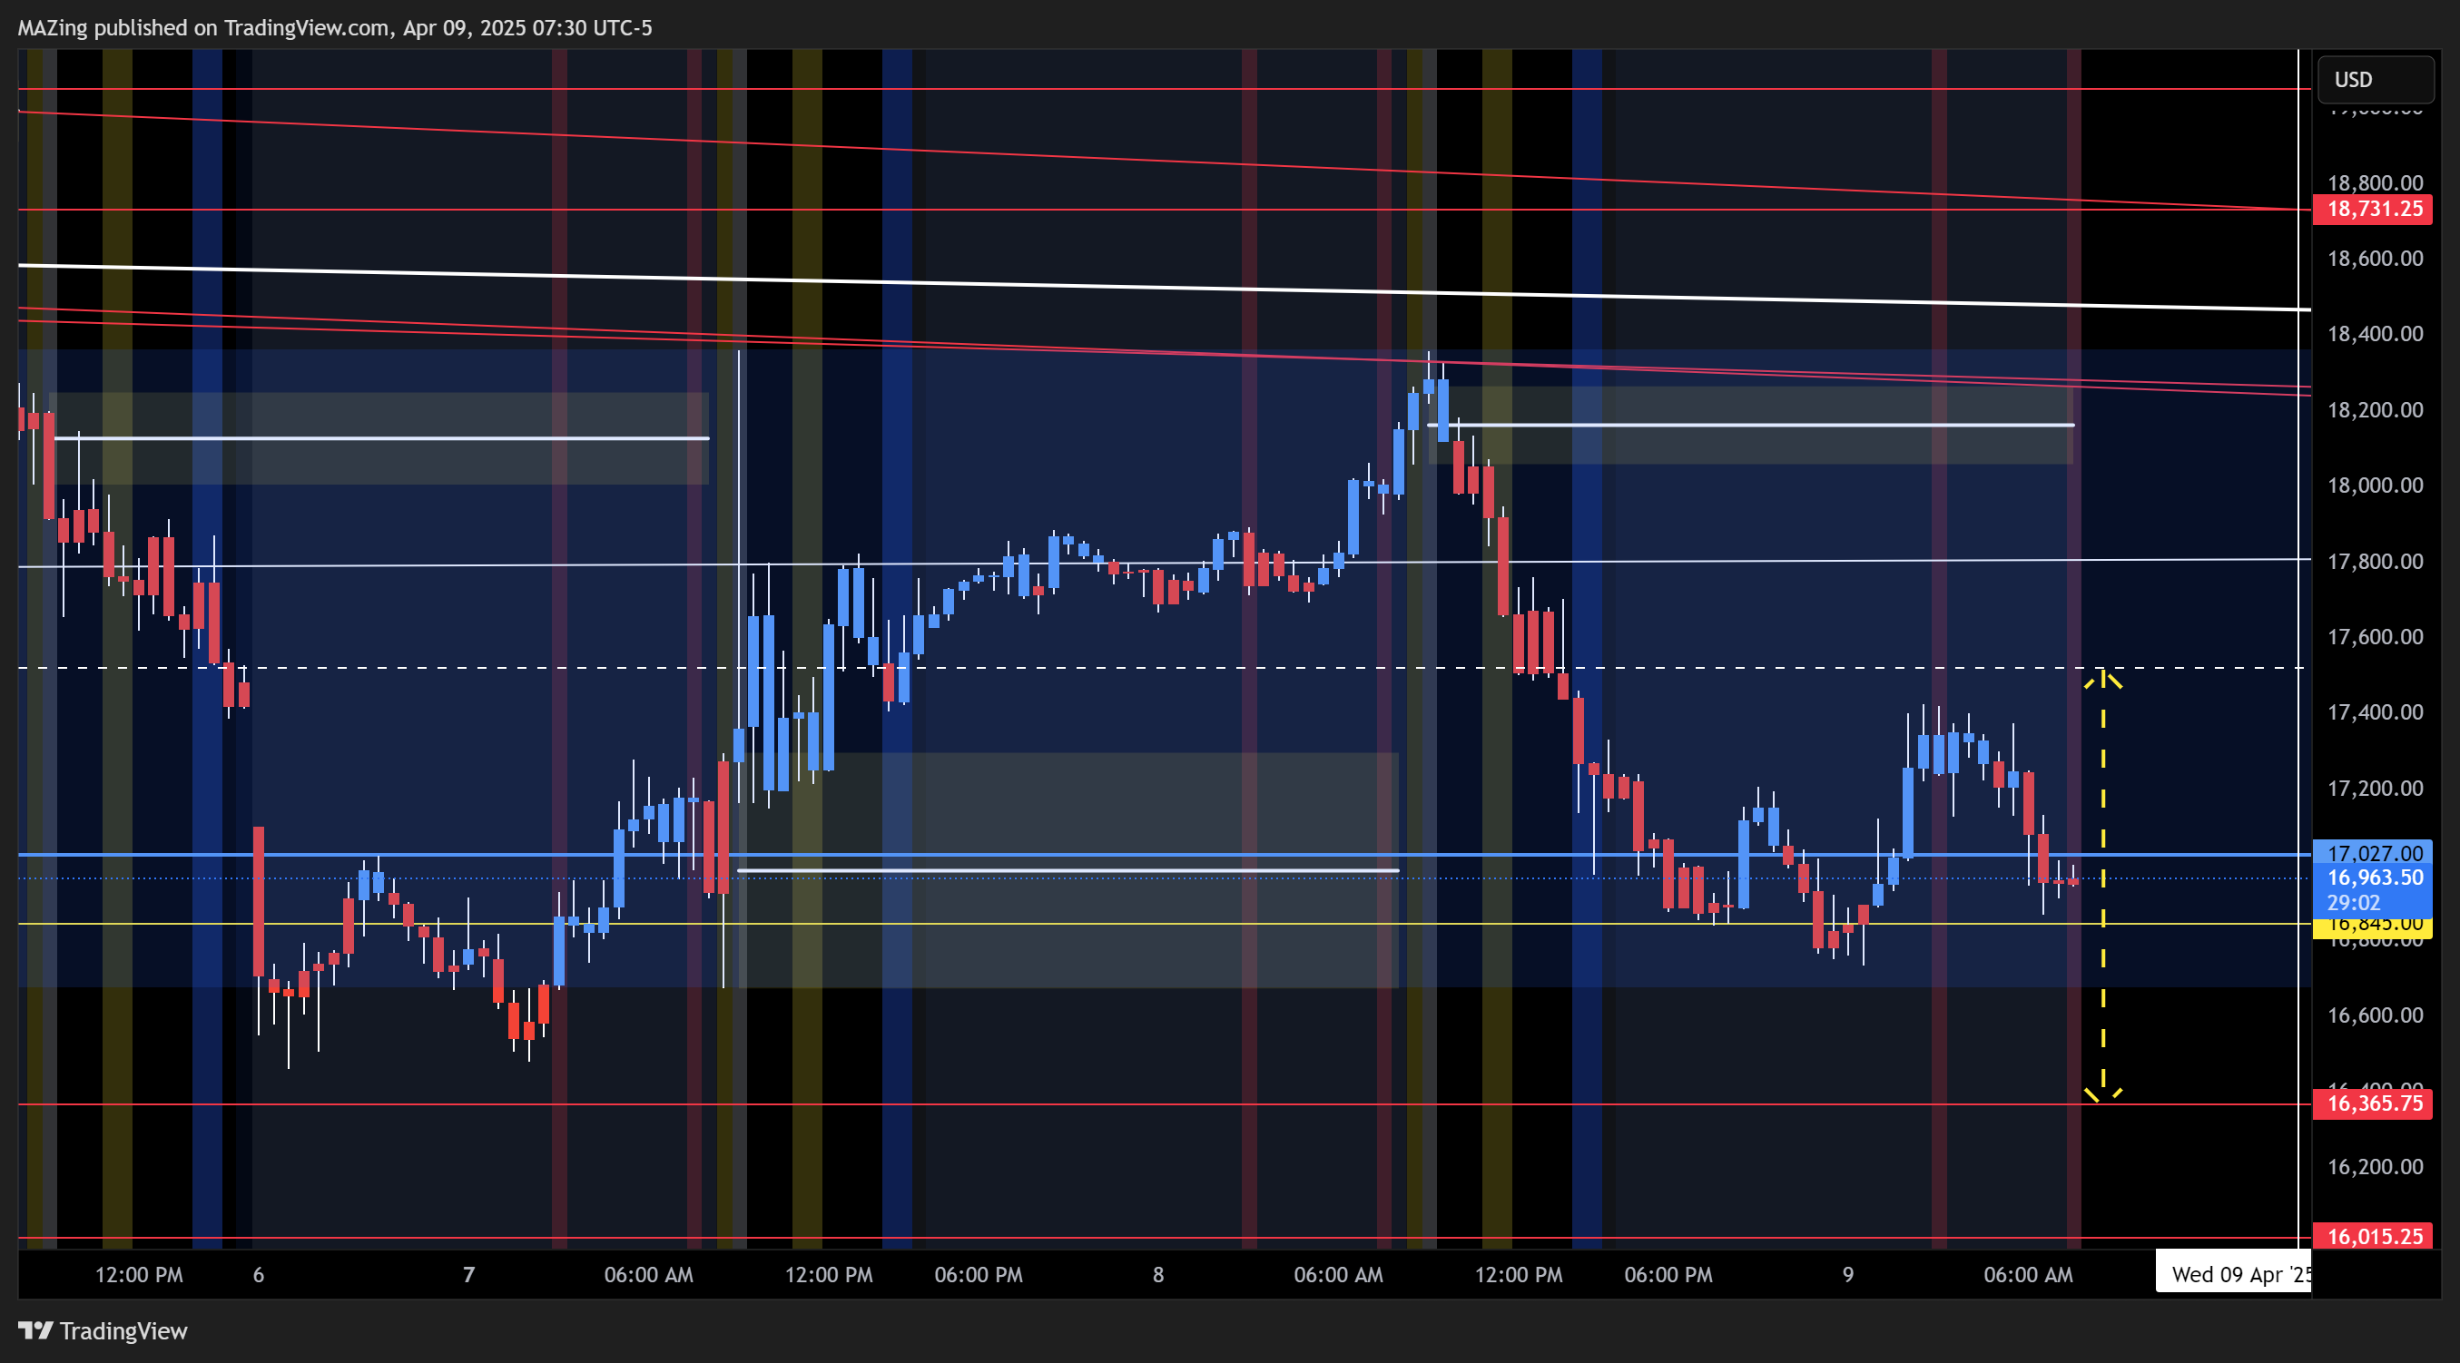This screenshot has width=2460, height=1363.
Task: Click the 17,800.00 price axis tick
Action: pyautogui.click(x=2374, y=561)
